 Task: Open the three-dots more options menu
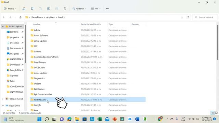107,9
